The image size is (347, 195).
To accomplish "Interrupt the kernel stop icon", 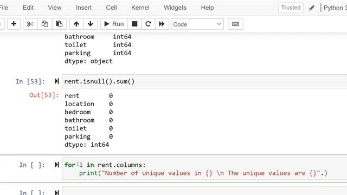I will pos(134,24).
